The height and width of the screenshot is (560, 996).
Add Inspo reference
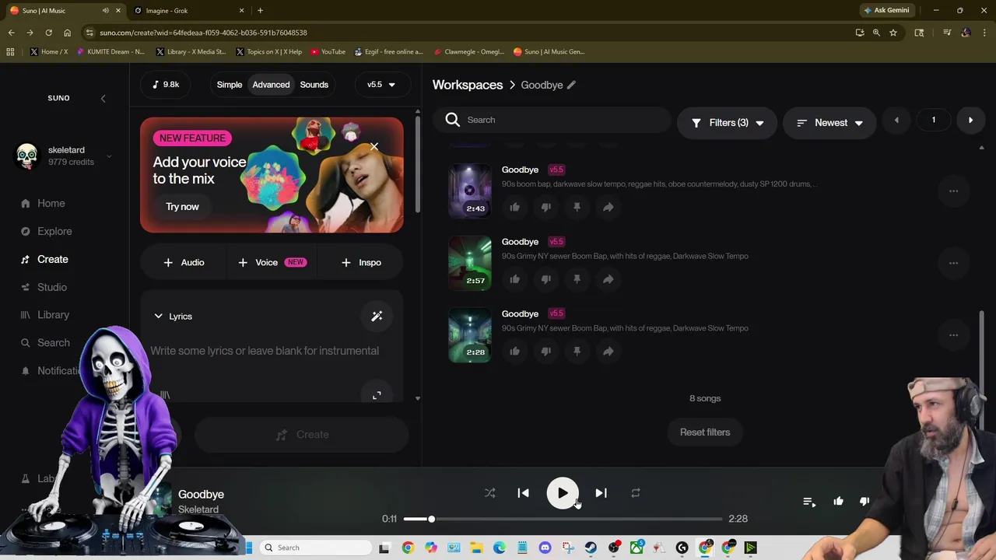pyautogui.click(x=360, y=263)
